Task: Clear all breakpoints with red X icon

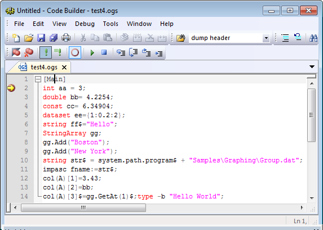Action: (29, 52)
